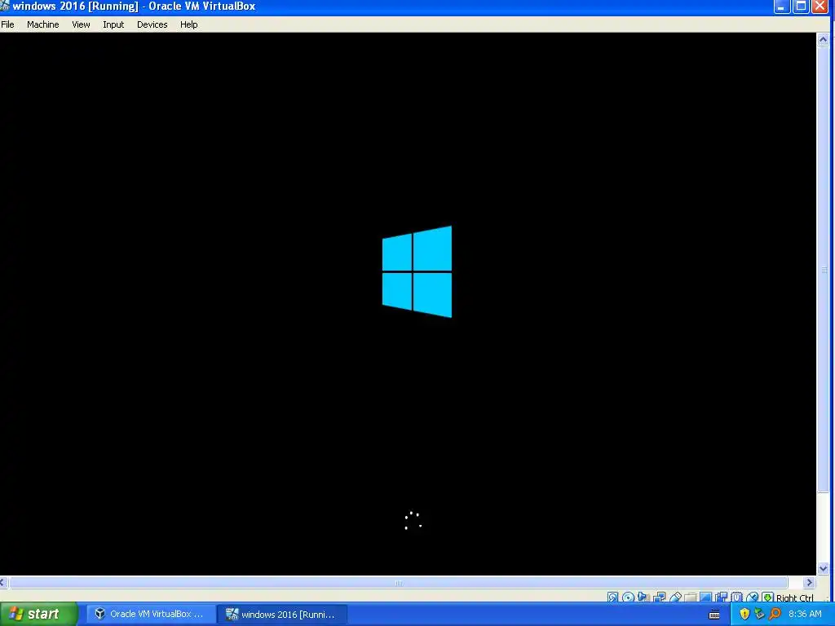
Task: Switch to Oracle VM VirtualBox Manager taskbar button
Action: pos(151,614)
